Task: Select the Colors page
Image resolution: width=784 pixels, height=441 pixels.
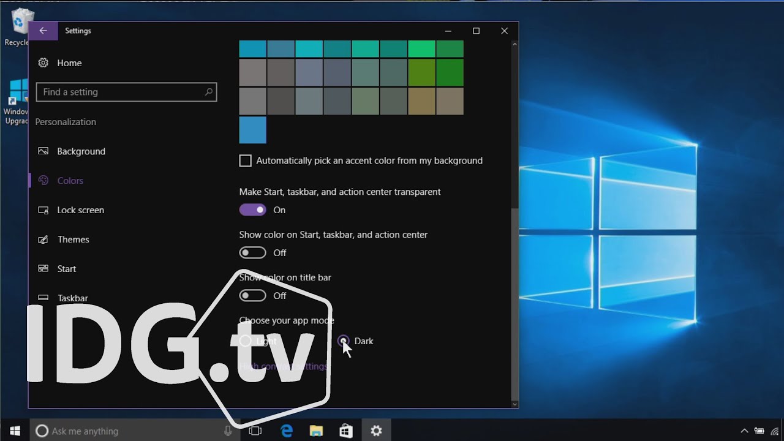Action: 70,181
